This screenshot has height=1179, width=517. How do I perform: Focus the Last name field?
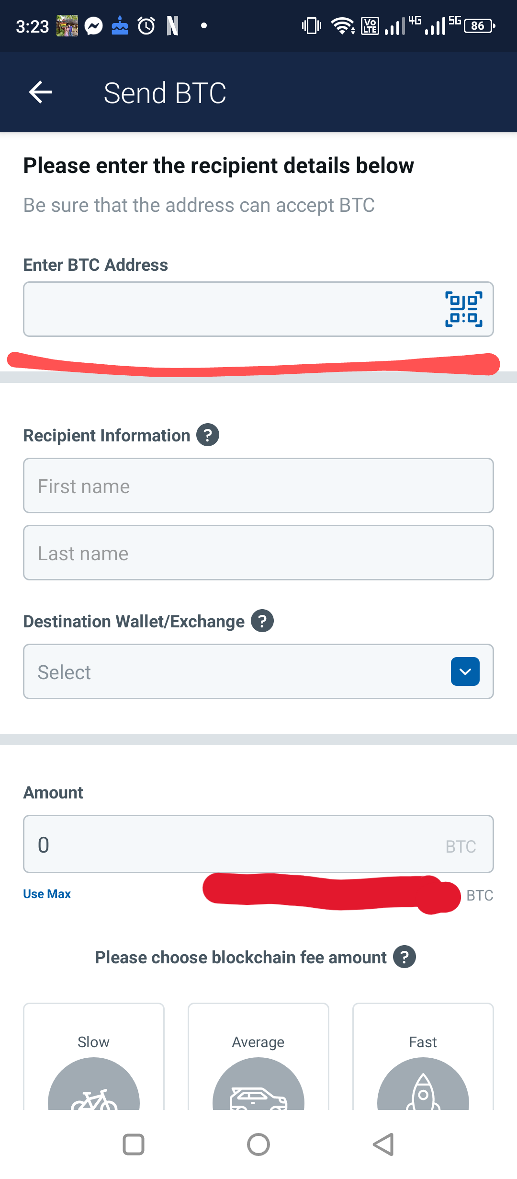point(258,553)
